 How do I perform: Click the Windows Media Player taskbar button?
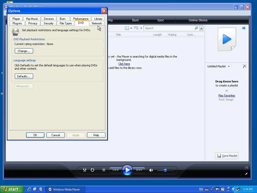tap(66, 189)
